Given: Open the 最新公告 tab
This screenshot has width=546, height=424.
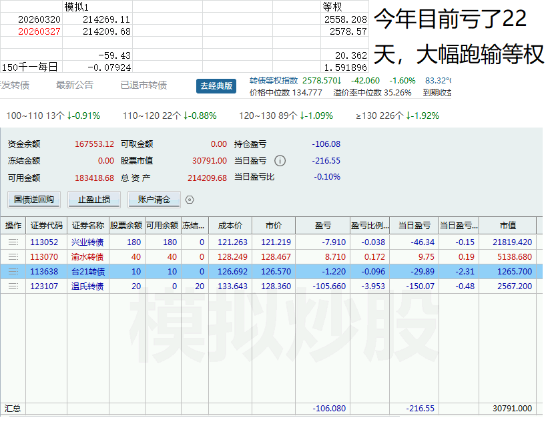Looking at the screenshot, I should pyautogui.click(x=75, y=85).
